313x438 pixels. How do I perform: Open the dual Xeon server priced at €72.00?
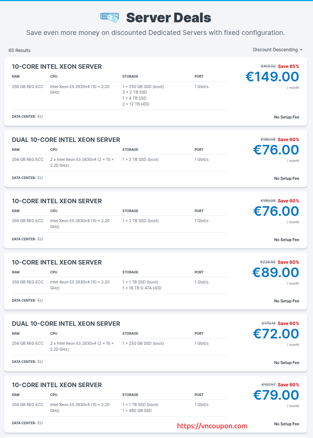pos(66,324)
